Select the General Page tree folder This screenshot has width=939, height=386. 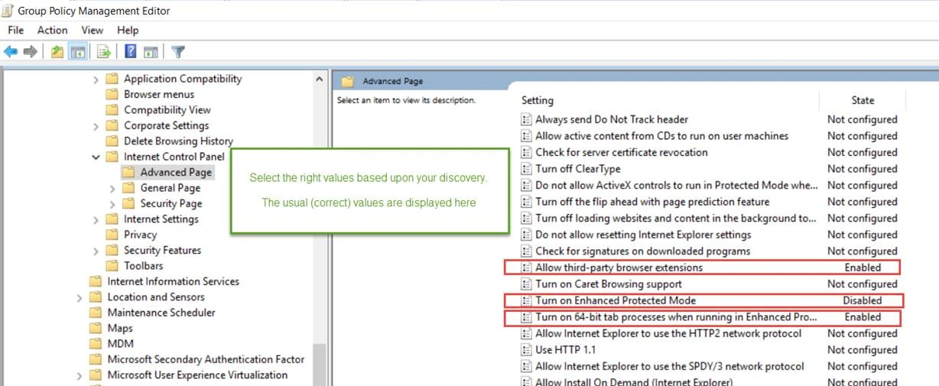(x=170, y=188)
